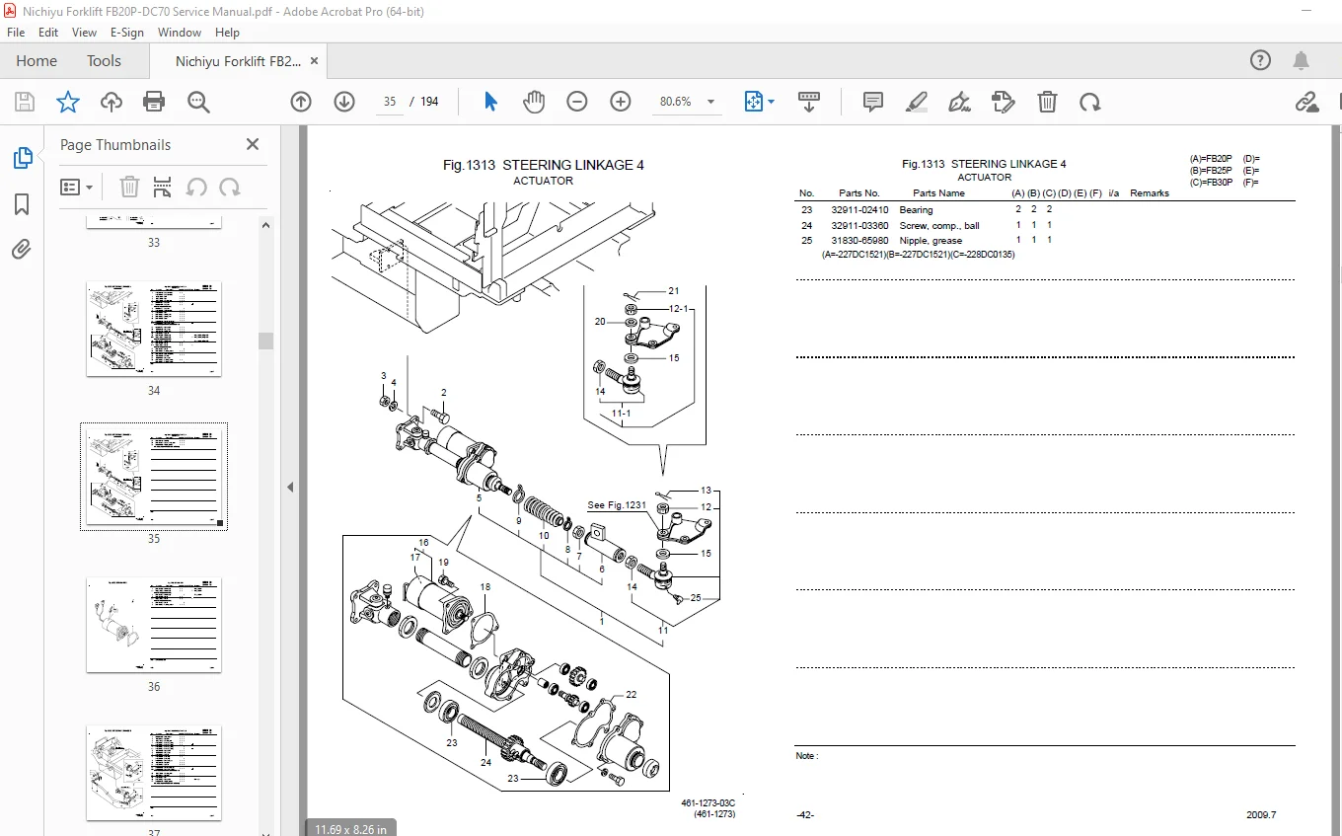The height and width of the screenshot is (836, 1342).
Task: Rotate the page with the toolbar rotate icon
Action: (x=1090, y=102)
